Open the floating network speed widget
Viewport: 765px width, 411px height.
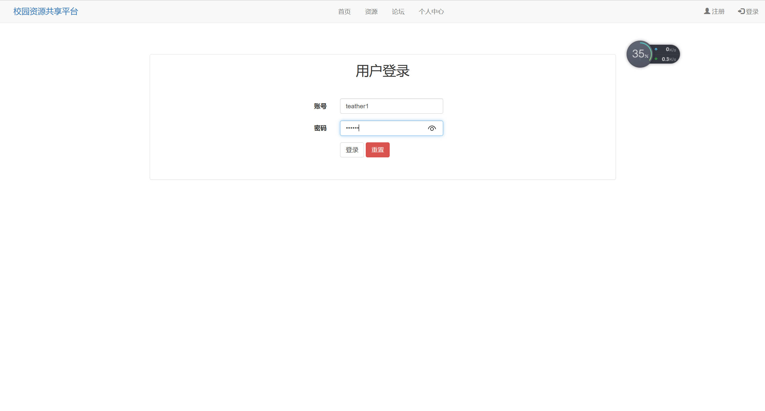(653, 54)
